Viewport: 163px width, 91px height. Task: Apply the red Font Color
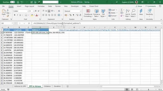coord(37,15)
